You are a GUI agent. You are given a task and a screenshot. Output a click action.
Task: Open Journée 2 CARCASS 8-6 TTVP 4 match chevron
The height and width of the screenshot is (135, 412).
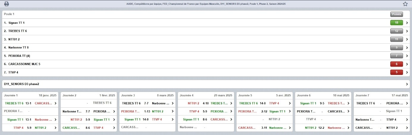114,128
